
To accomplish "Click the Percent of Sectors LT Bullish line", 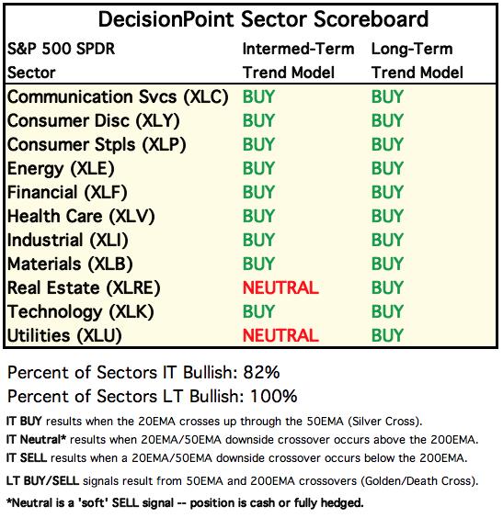I will coord(153,397).
